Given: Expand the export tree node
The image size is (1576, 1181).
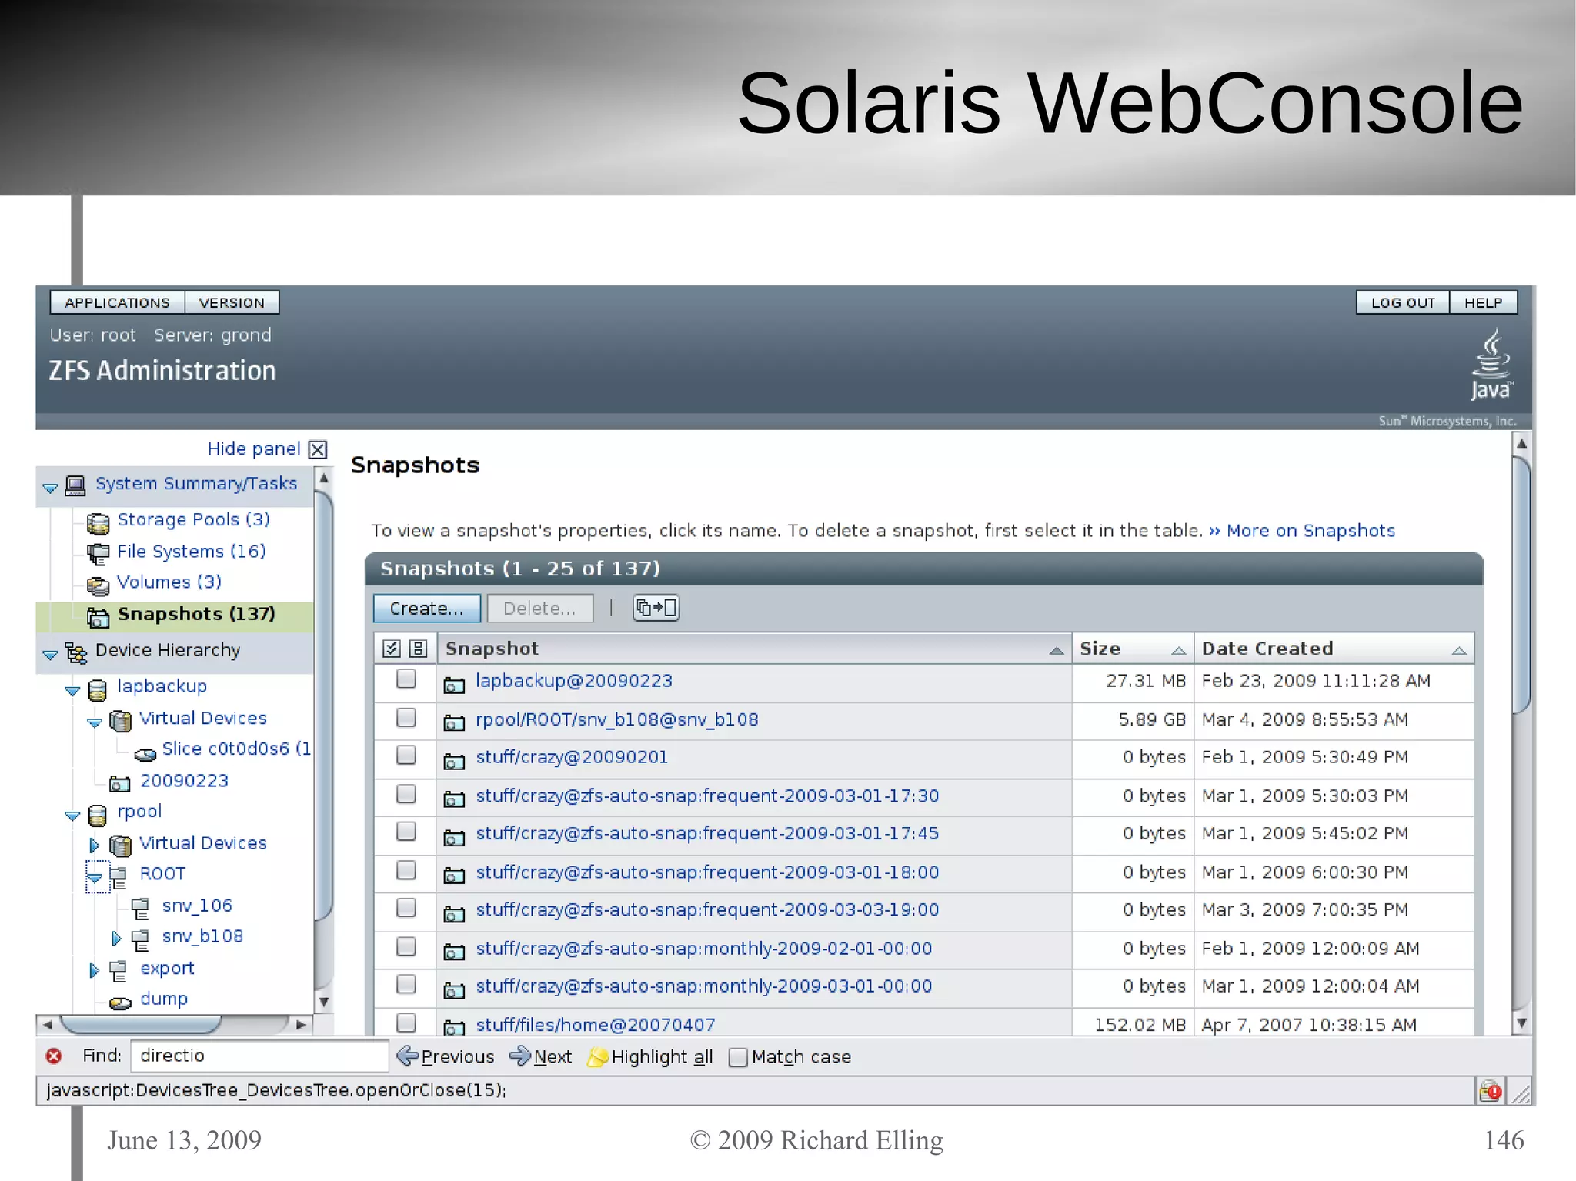Looking at the screenshot, I should (x=95, y=970).
